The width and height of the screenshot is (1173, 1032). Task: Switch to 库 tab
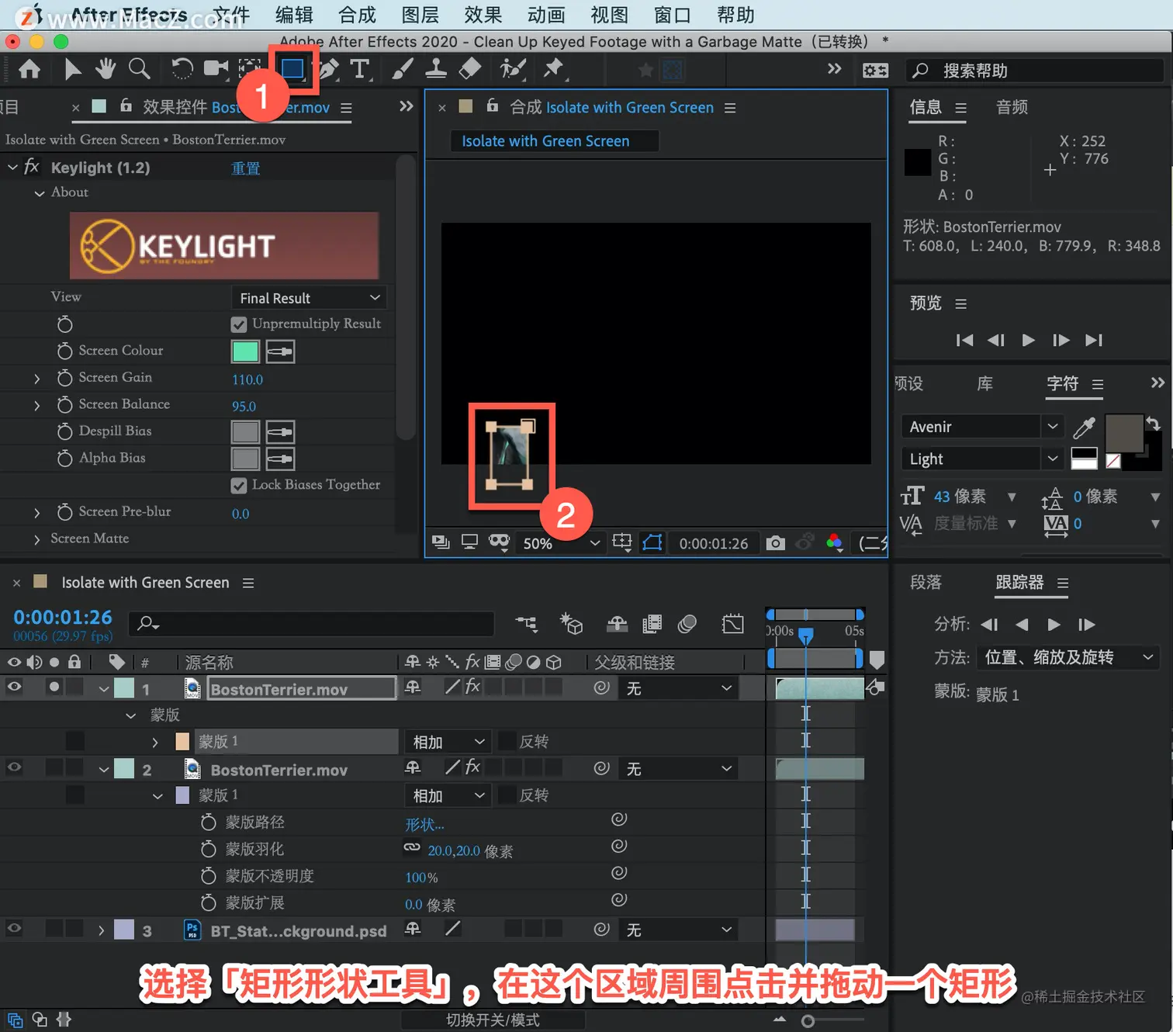[x=984, y=383]
